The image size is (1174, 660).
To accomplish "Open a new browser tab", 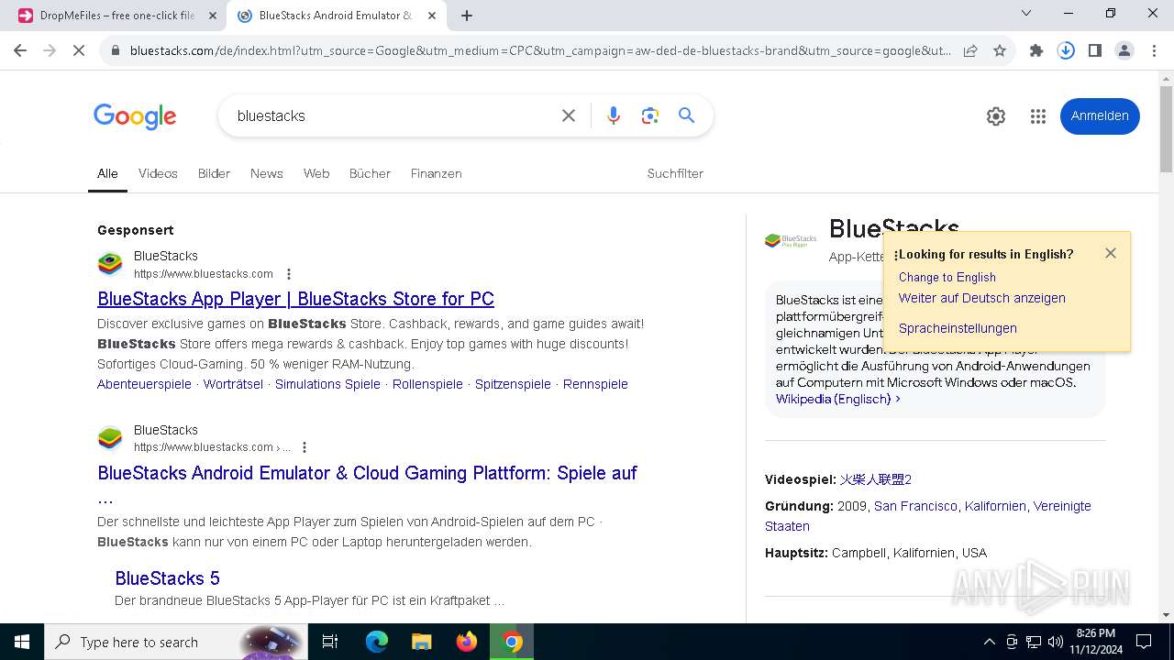I will (x=467, y=16).
